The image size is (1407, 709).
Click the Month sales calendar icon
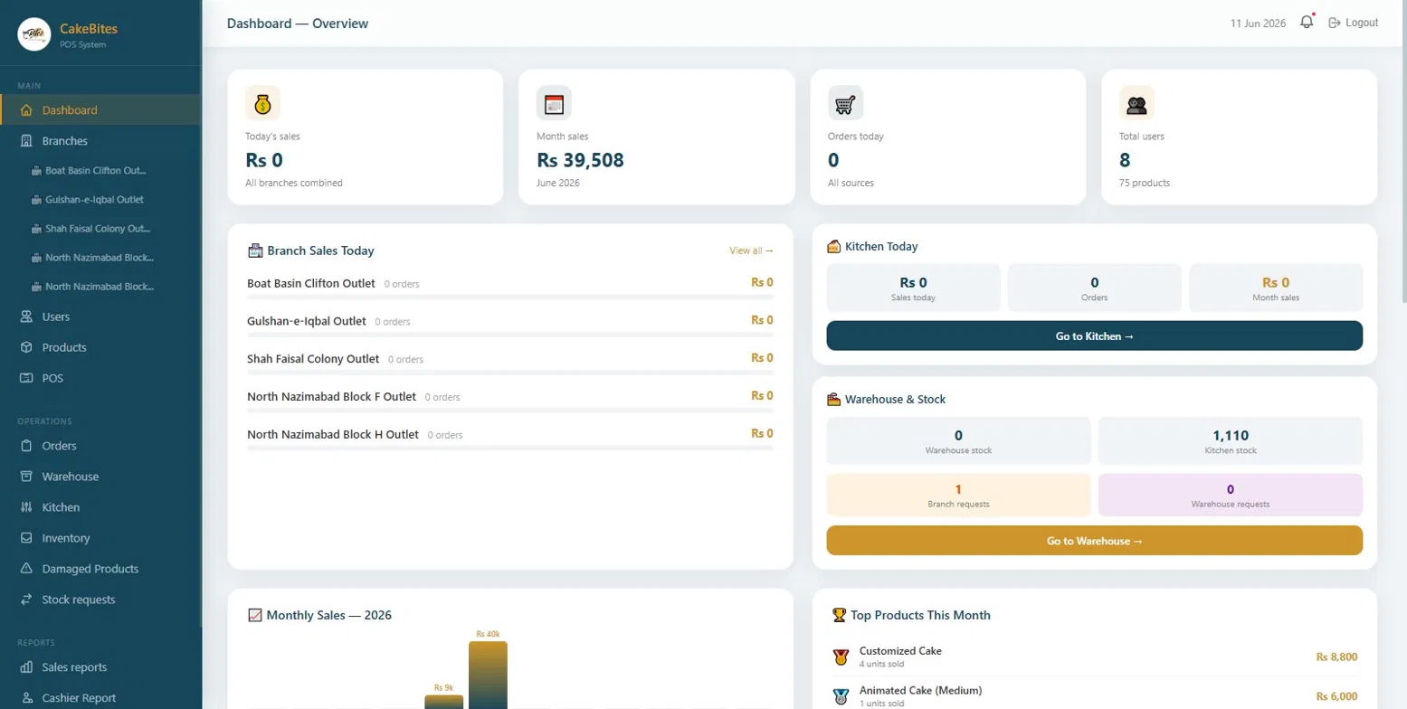tap(554, 103)
